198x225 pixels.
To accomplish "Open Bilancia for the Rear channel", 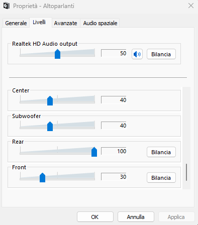I will tap(161, 152).
